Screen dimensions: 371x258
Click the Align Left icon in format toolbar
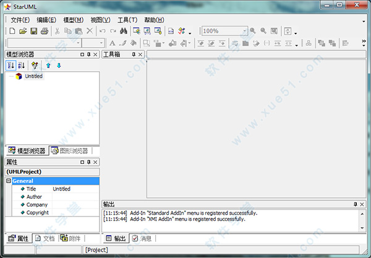click(346, 43)
